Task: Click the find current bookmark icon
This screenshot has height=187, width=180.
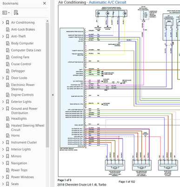Action: (x=16, y=13)
